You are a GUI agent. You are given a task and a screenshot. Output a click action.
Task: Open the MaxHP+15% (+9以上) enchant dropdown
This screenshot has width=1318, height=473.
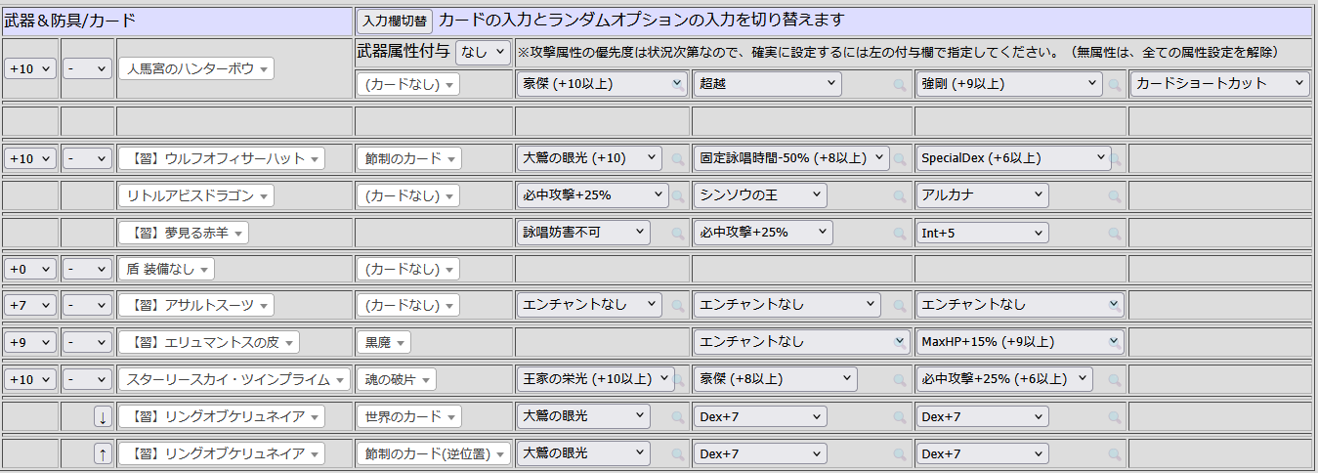point(1019,342)
